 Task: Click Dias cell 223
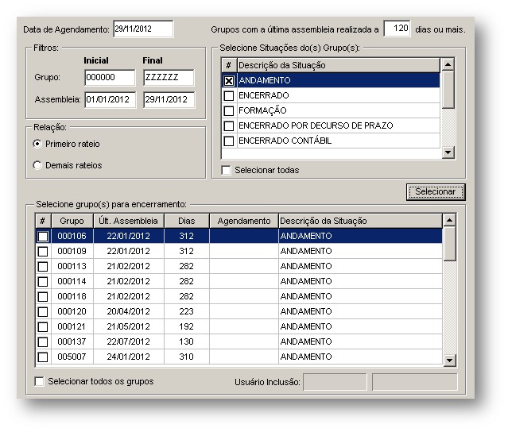pos(187,311)
